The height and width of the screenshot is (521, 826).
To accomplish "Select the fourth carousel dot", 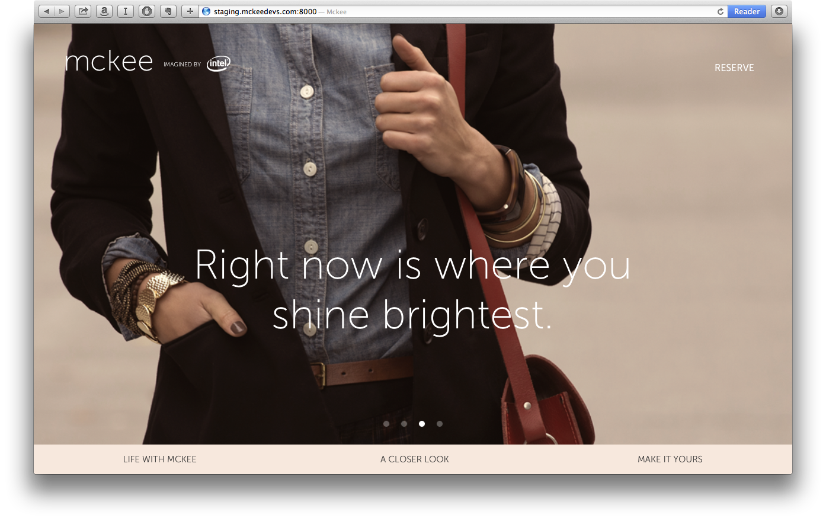I will (x=440, y=424).
